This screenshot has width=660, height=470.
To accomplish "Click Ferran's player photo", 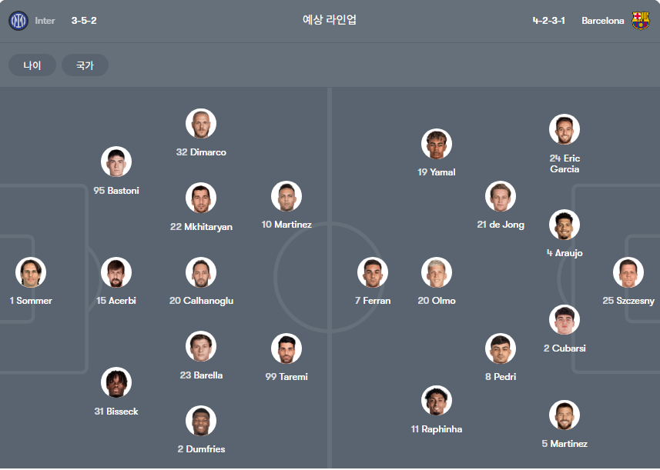I will tap(373, 272).
